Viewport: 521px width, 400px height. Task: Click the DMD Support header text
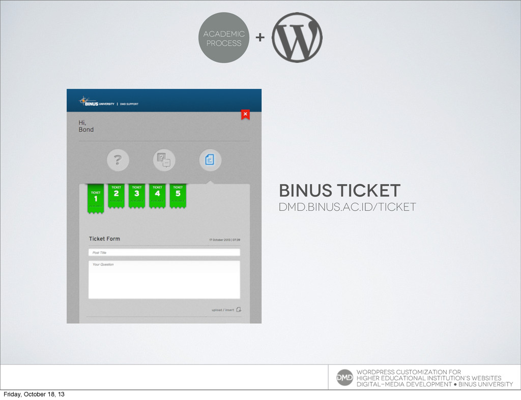129,104
